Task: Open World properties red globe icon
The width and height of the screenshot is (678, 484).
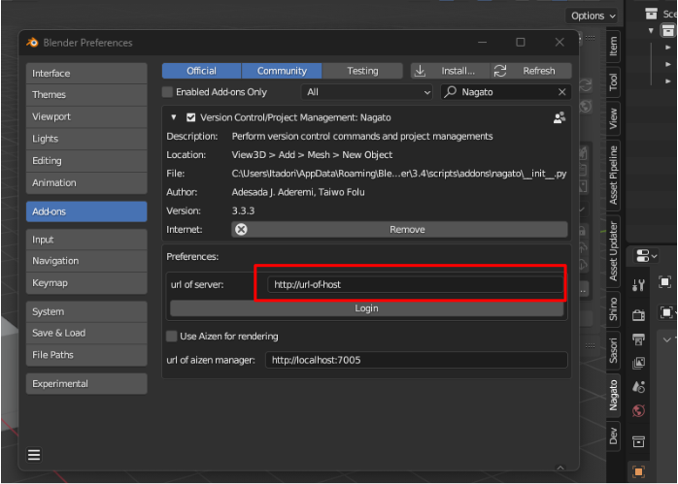Action: tap(638, 410)
